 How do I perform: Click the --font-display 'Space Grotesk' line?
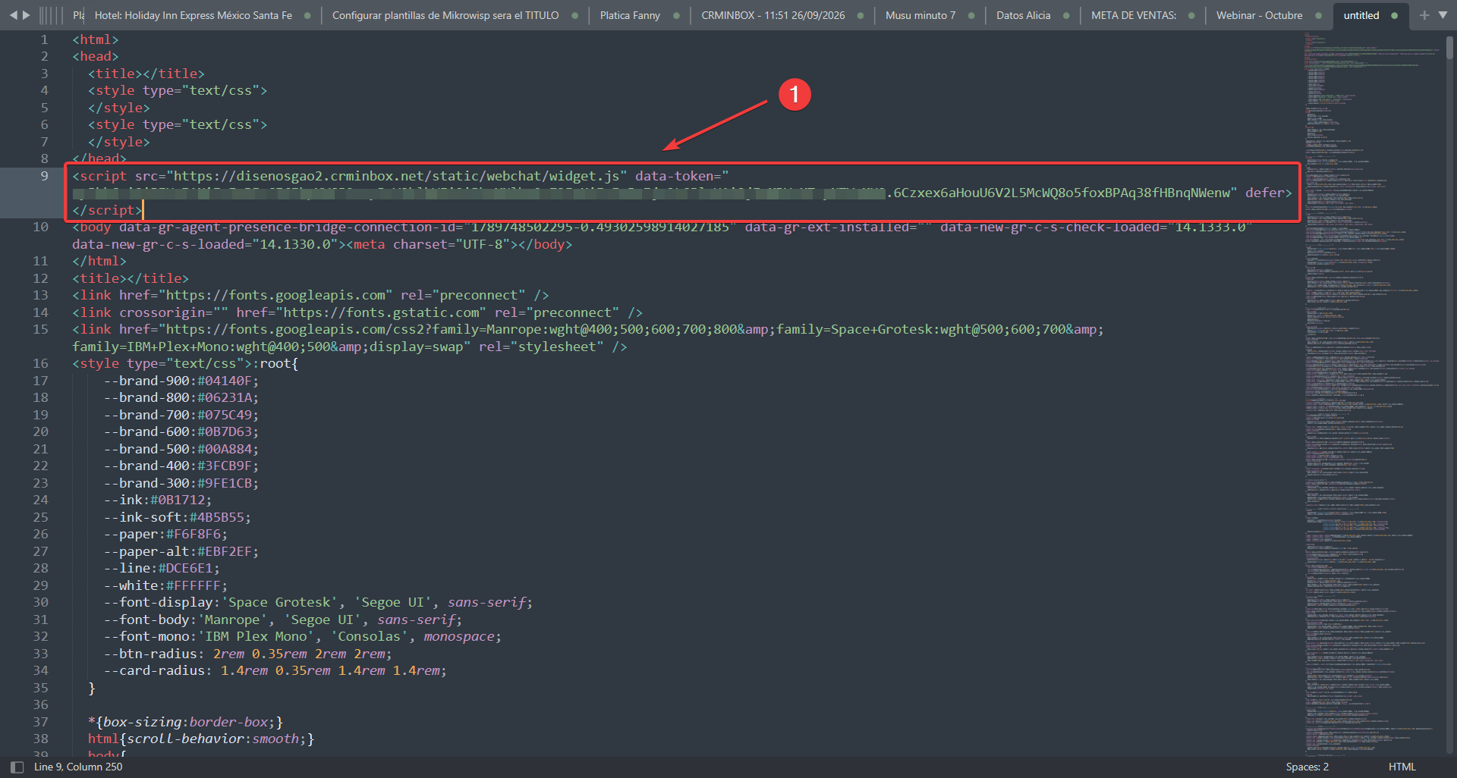(x=318, y=602)
